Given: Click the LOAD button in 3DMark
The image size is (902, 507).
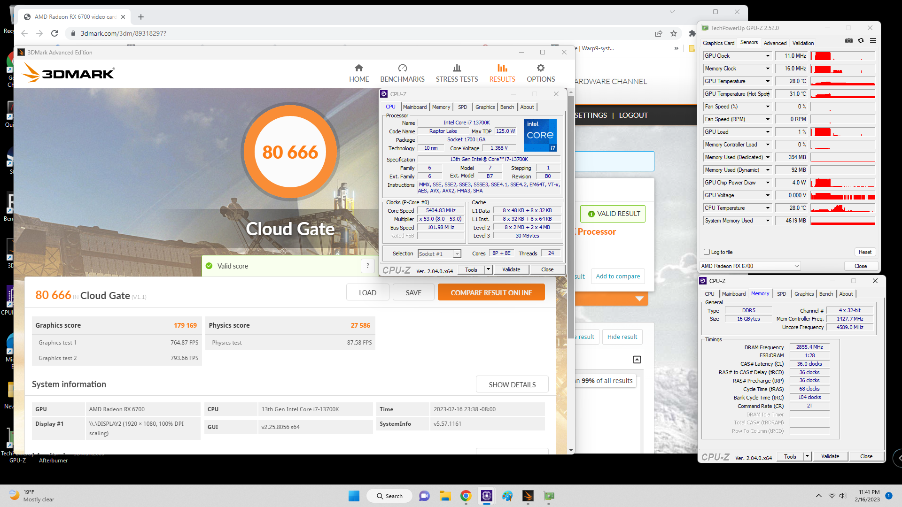Looking at the screenshot, I should (x=367, y=292).
